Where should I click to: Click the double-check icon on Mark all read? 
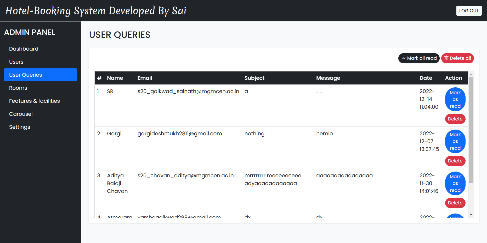[404, 58]
